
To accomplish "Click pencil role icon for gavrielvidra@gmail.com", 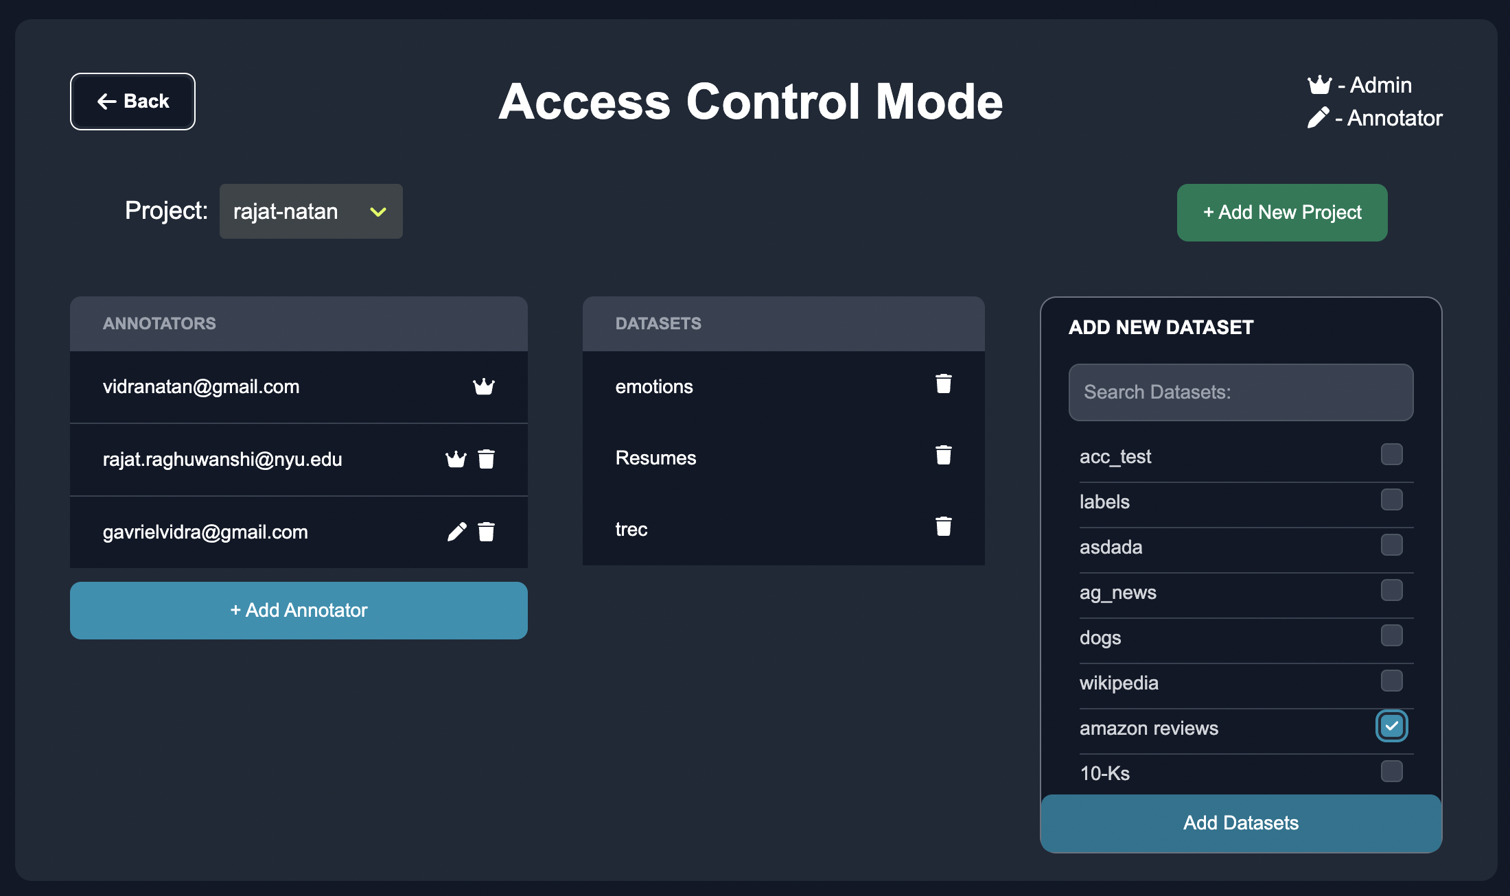I will 456,532.
